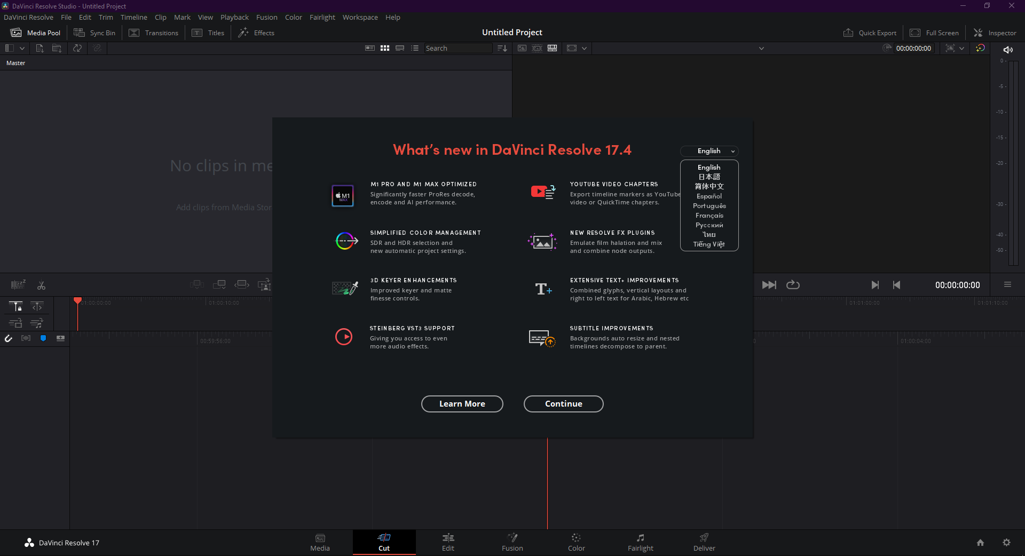1025x556 pixels.
Task: Open the Transitions browser
Action: click(154, 33)
